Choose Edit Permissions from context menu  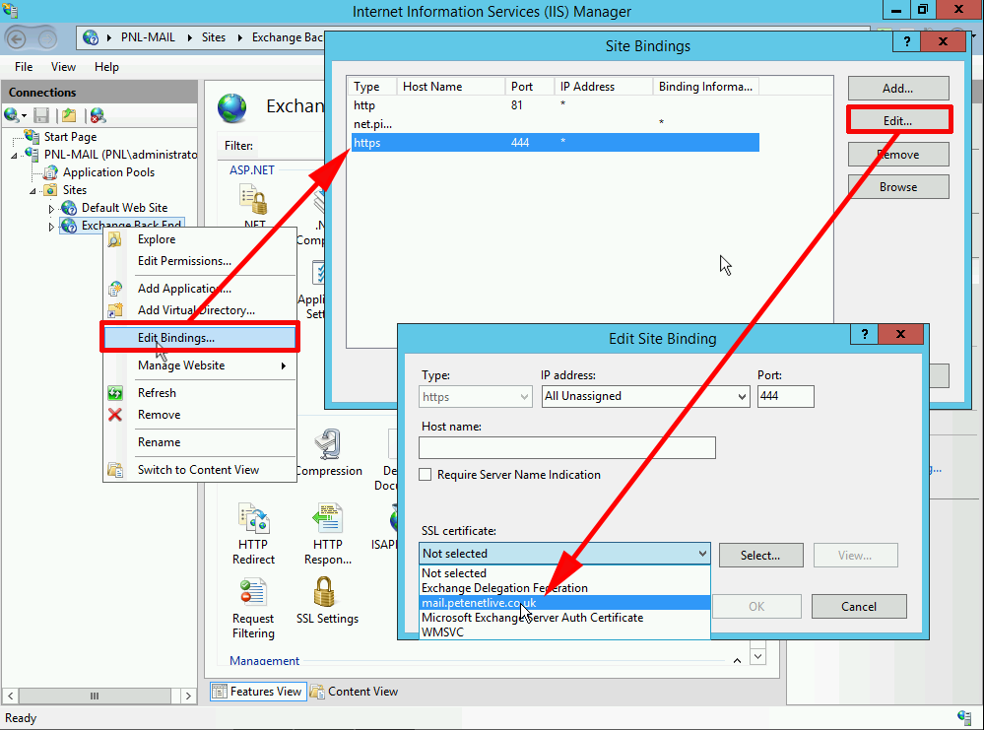pyautogui.click(x=200, y=261)
